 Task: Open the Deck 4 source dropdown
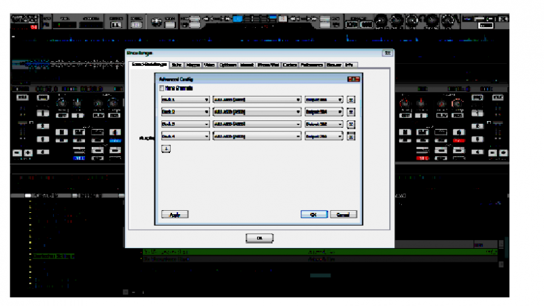point(185,137)
